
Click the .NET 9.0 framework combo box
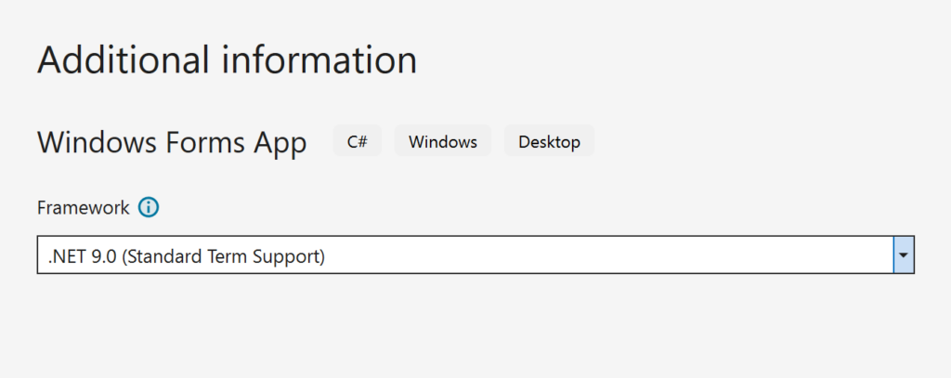(x=464, y=254)
